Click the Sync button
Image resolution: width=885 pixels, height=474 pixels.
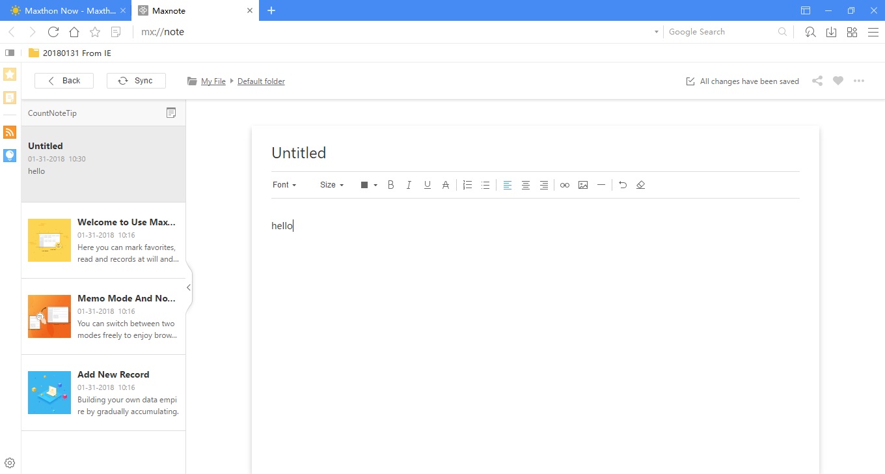click(x=136, y=80)
